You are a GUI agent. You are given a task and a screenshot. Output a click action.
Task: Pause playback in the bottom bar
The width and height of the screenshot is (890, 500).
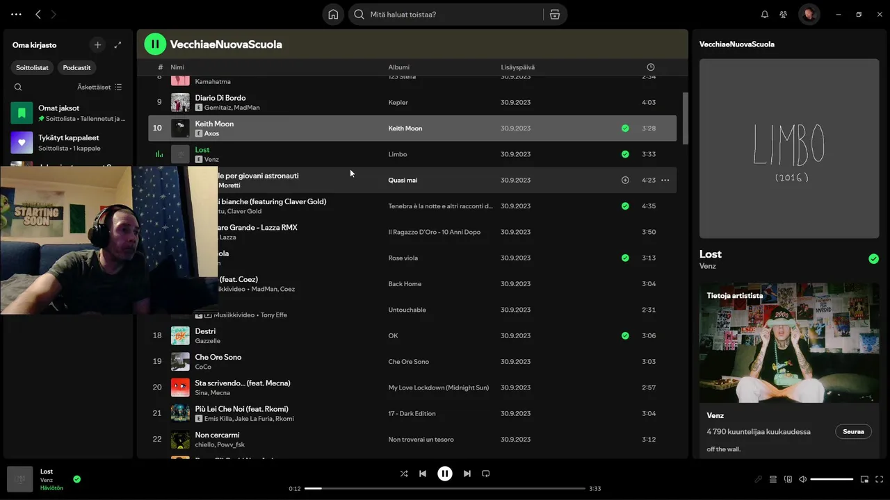pos(445,474)
